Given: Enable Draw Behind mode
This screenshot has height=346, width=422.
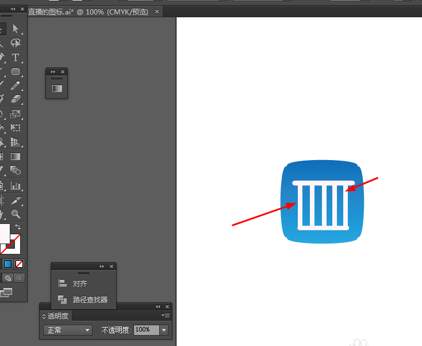Looking at the screenshot, I should pyautogui.click(x=8, y=278).
